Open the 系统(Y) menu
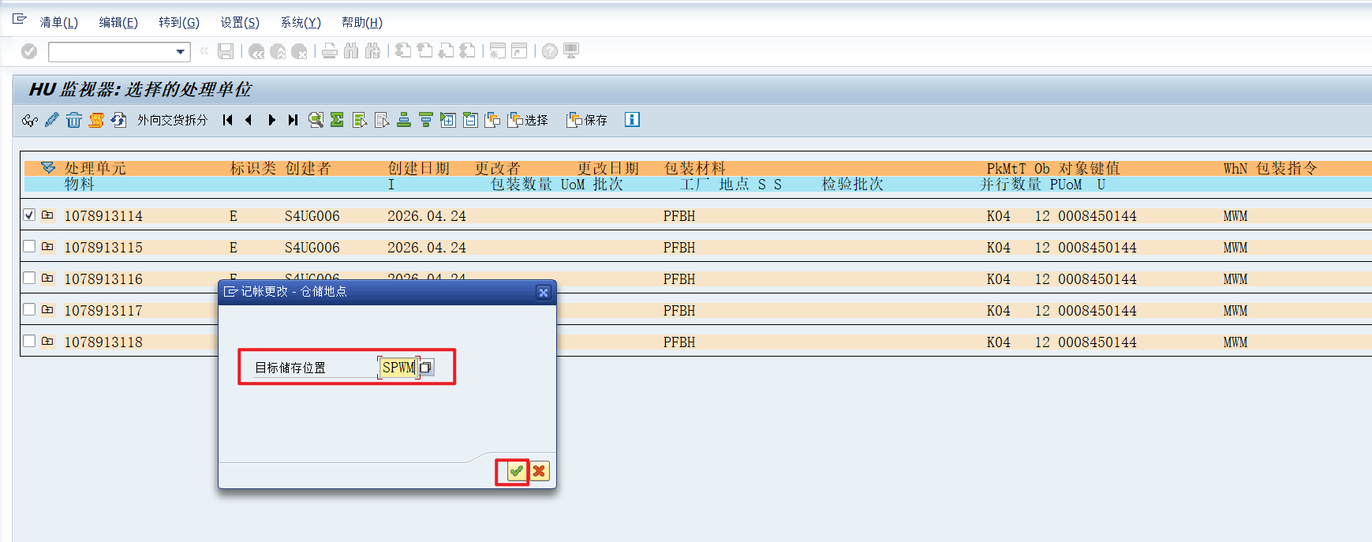The image size is (1372, 542). [x=301, y=22]
